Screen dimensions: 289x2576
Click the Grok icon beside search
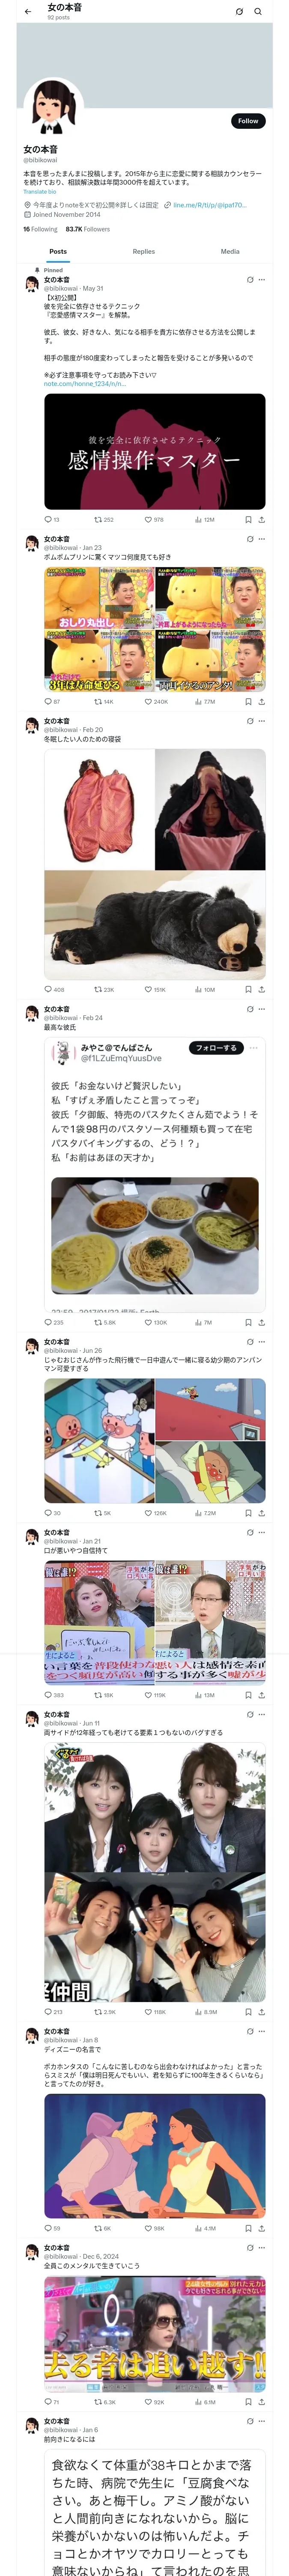click(x=239, y=12)
